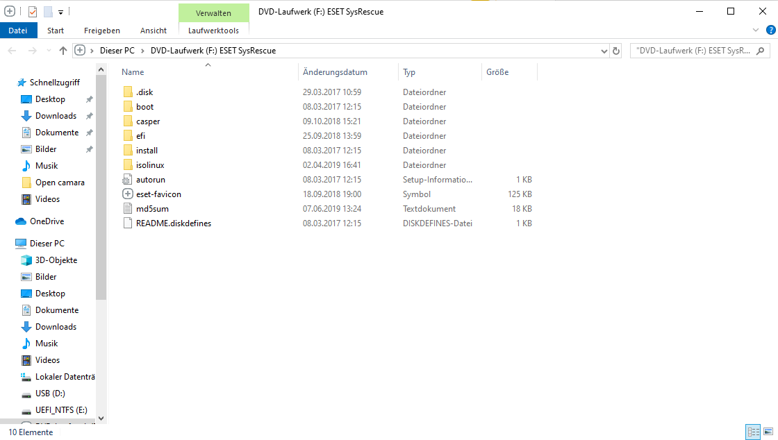
Task: Open the quick access toolbar customize dropdown
Action: click(x=60, y=12)
